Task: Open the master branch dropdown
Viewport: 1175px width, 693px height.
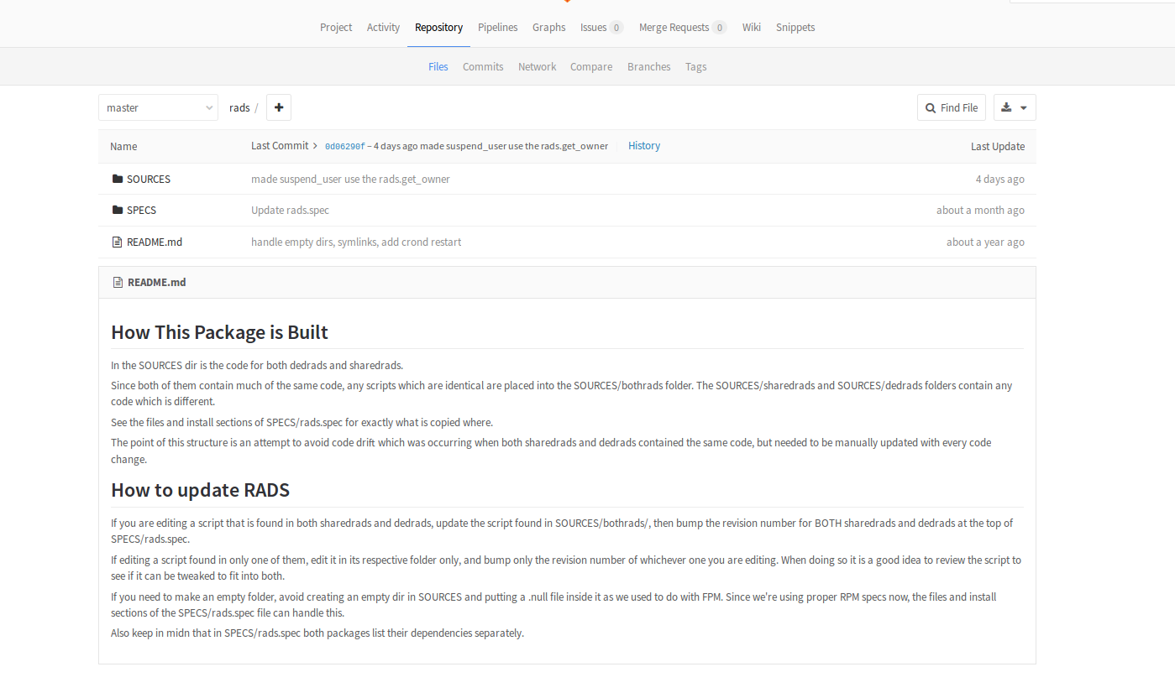Action: click(x=158, y=107)
